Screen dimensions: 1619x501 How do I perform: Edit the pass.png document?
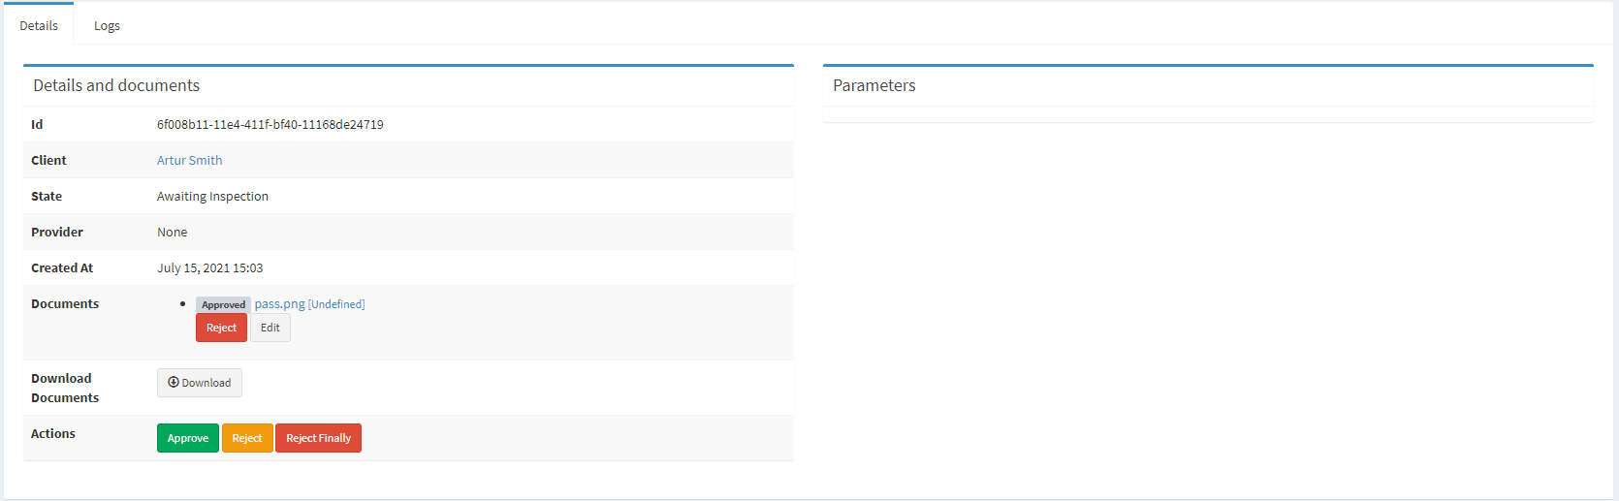(x=270, y=329)
